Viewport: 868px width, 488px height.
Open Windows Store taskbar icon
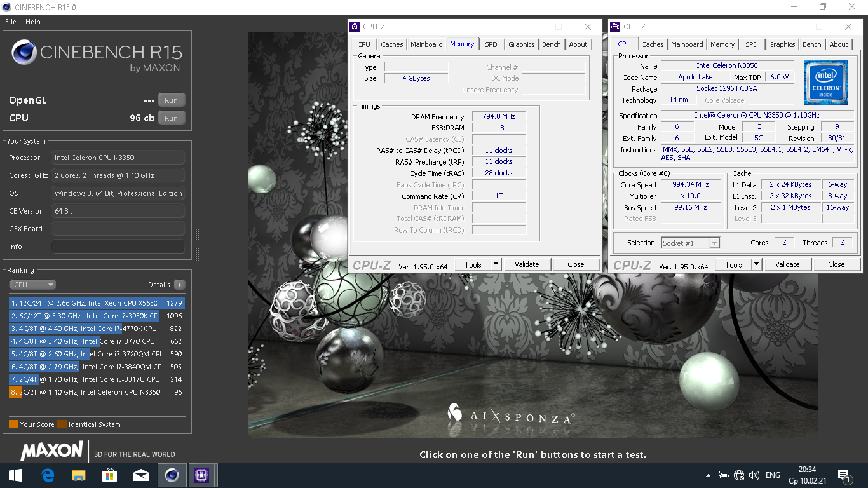[x=109, y=475]
